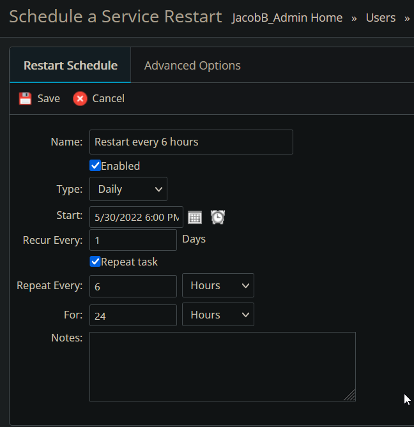Grab the Notes textarea resize handle
The width and height of the screenshot is (414, 427).
tap(349, 396)
